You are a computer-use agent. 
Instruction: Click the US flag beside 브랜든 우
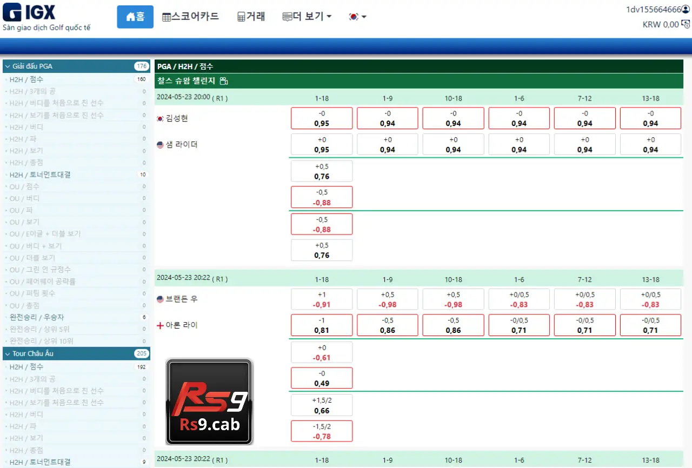click(x=160, y=299)
